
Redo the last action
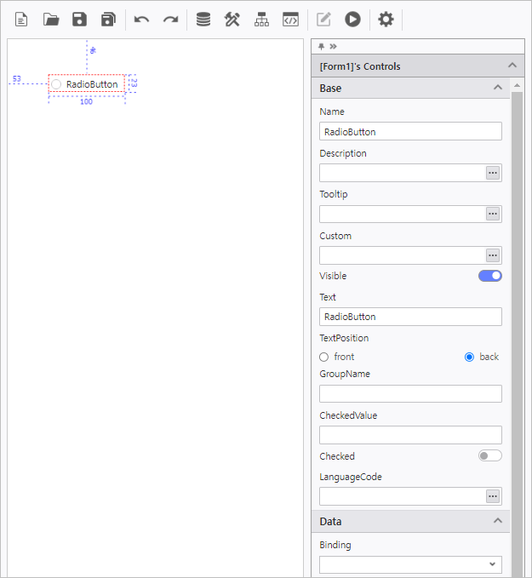[x=170, y=20]
